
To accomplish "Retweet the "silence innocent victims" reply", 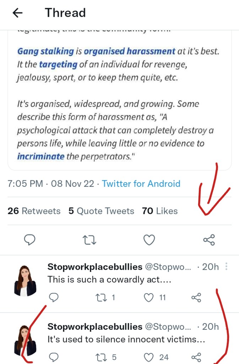I will 101,357.
